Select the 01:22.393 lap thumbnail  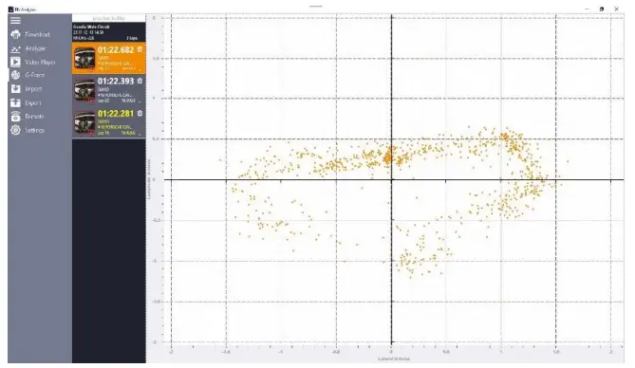tap(84, 91)
